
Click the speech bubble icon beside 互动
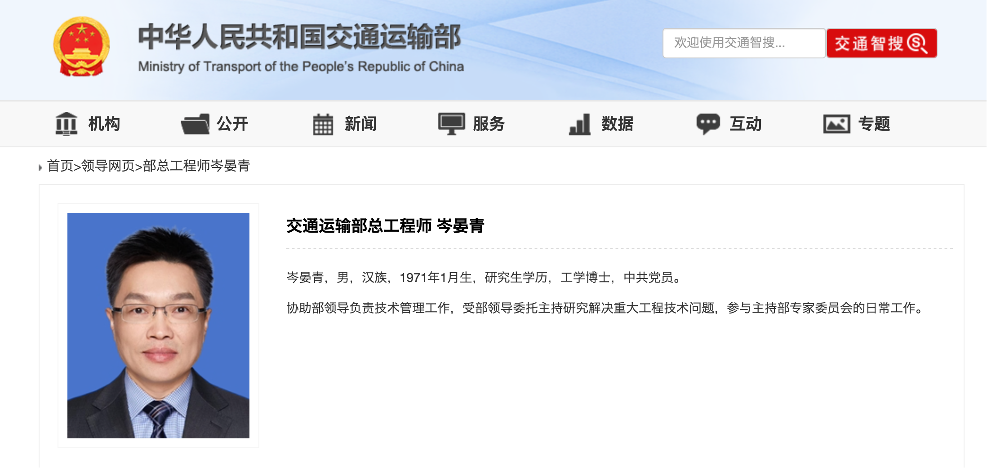tap(708, 124)
